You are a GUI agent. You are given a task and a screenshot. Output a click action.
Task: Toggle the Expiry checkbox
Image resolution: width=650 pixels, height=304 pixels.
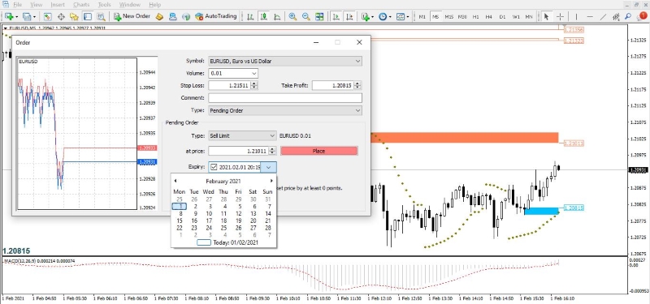[214, 167]
